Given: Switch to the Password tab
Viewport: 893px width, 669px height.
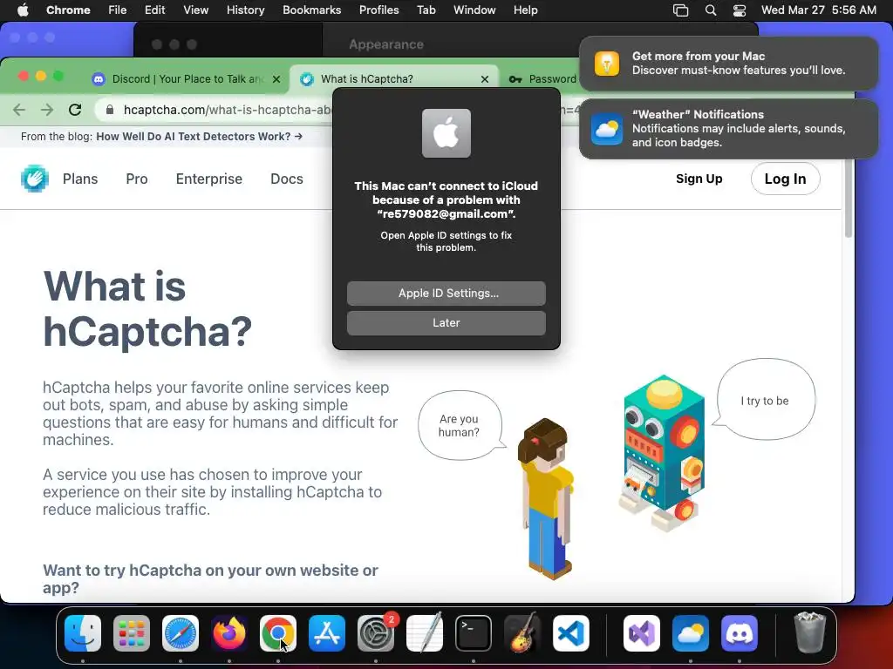Looking at the screenshot, I should coord(542,79).
